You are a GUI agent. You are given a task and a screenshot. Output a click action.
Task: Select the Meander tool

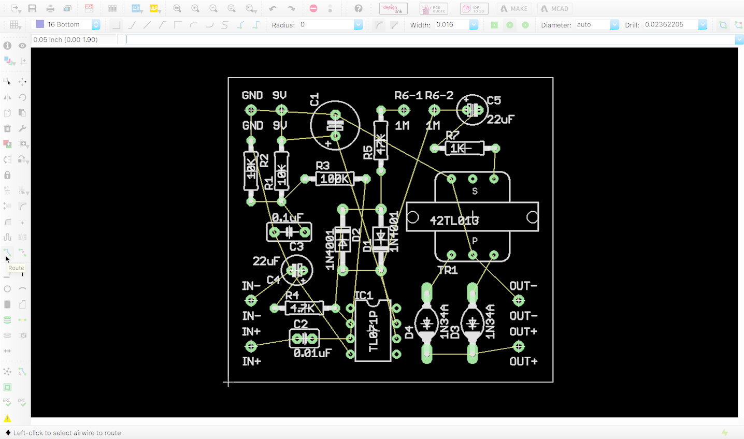pos(7,237)
